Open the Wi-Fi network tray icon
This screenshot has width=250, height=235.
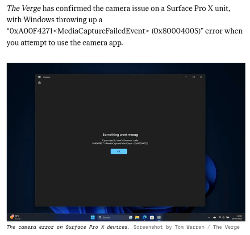(220, 217)
